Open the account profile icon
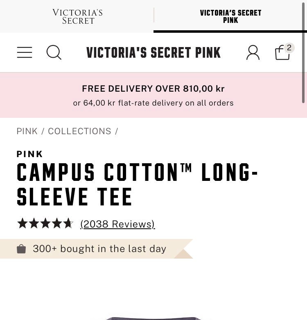This screenshot has width=307, height=320. [253, 52]
